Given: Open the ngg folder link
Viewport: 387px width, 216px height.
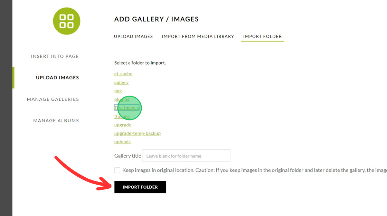Looking at the screenshot, I should [118, 91].
